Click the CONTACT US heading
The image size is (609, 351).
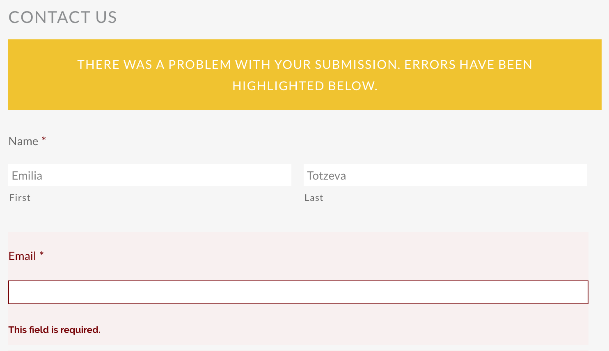[x=62, y=17]
